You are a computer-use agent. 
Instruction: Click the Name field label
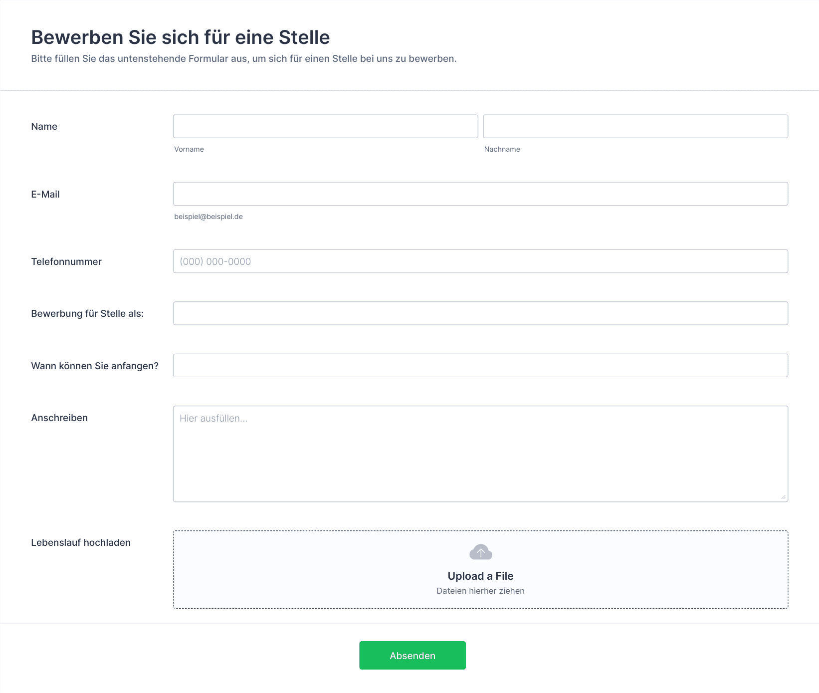(x=44, y=127)
